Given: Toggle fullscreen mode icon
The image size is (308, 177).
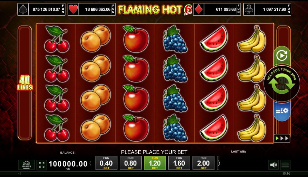Looking at the screenshot, I should [42, 165].
